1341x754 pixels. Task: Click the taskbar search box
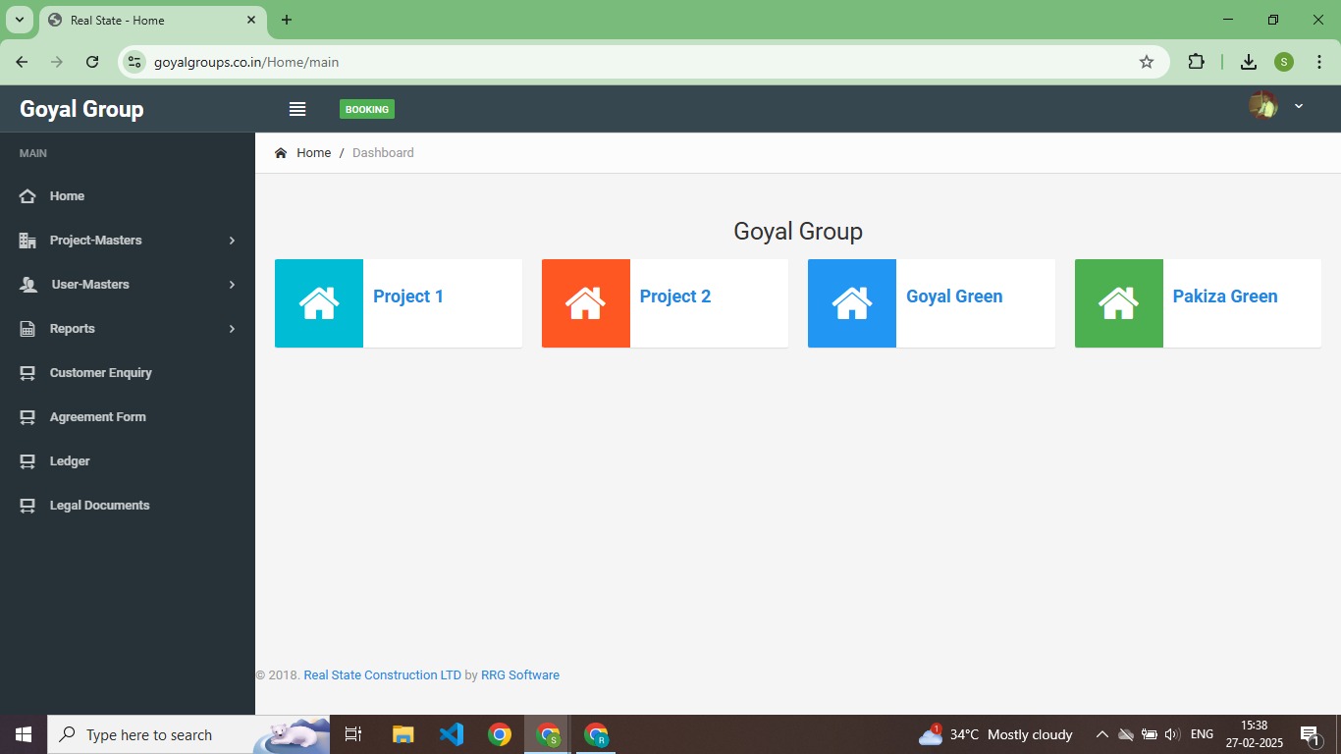(188, 734)
